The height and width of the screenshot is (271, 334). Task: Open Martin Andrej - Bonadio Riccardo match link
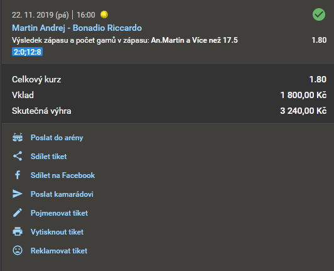(x=77, y=28)
